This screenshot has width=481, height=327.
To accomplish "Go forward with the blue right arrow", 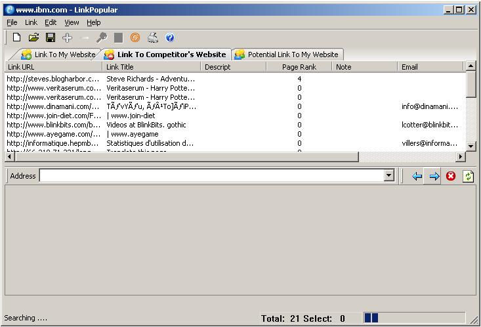I will coord(434,176).
